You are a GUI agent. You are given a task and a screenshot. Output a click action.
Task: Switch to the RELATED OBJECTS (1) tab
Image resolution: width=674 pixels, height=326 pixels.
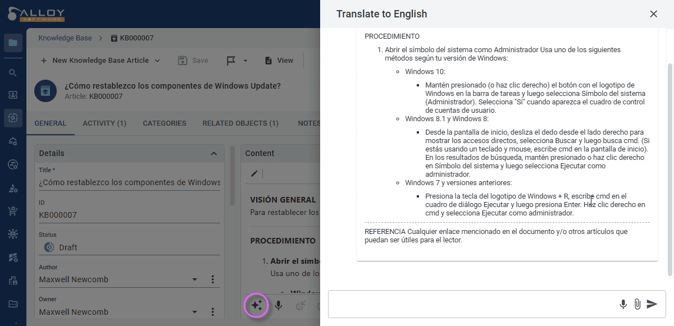(240, 123)
